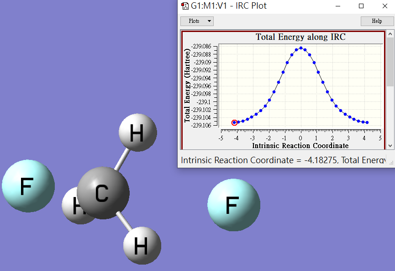
Task: Click the 'Total Energy along IRC' plot title
Action: point(300,37)
